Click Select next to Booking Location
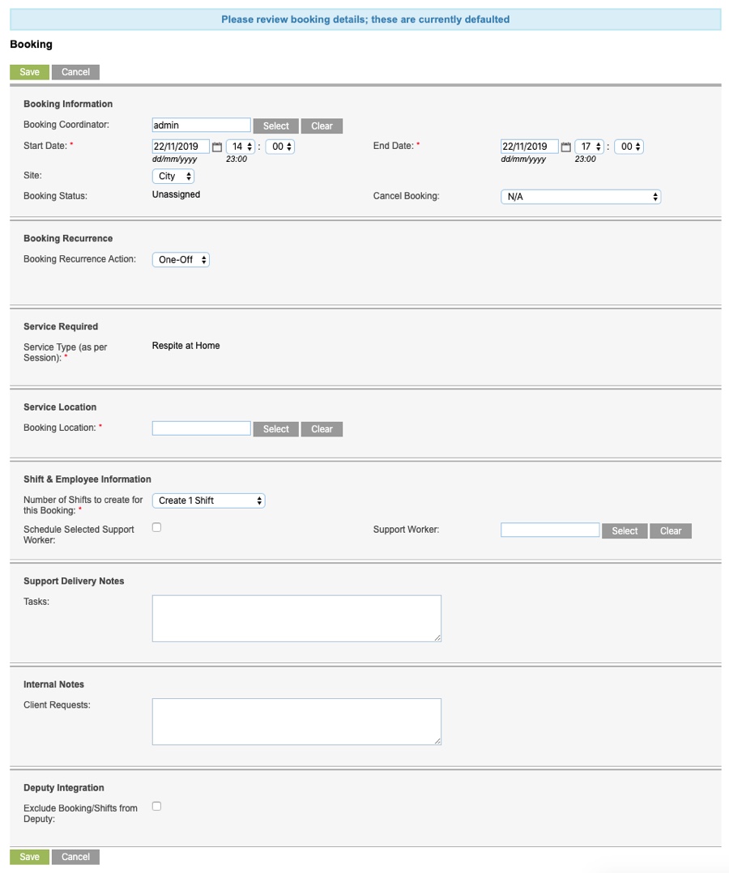Viewport: 729px width, 873px height. [275, 428]
